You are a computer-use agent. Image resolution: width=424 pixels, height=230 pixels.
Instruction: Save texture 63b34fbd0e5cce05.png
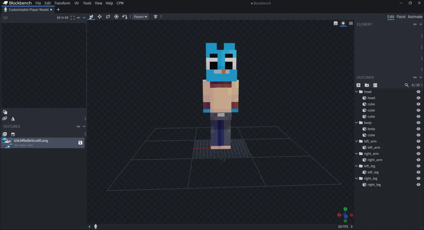[80, 143]
